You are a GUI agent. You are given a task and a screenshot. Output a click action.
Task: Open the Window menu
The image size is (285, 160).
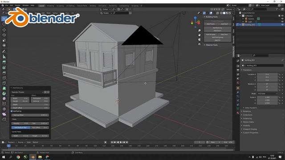click(x=25, y=5)
